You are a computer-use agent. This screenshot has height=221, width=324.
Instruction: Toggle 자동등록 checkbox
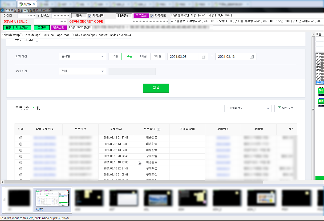(152, 16)
